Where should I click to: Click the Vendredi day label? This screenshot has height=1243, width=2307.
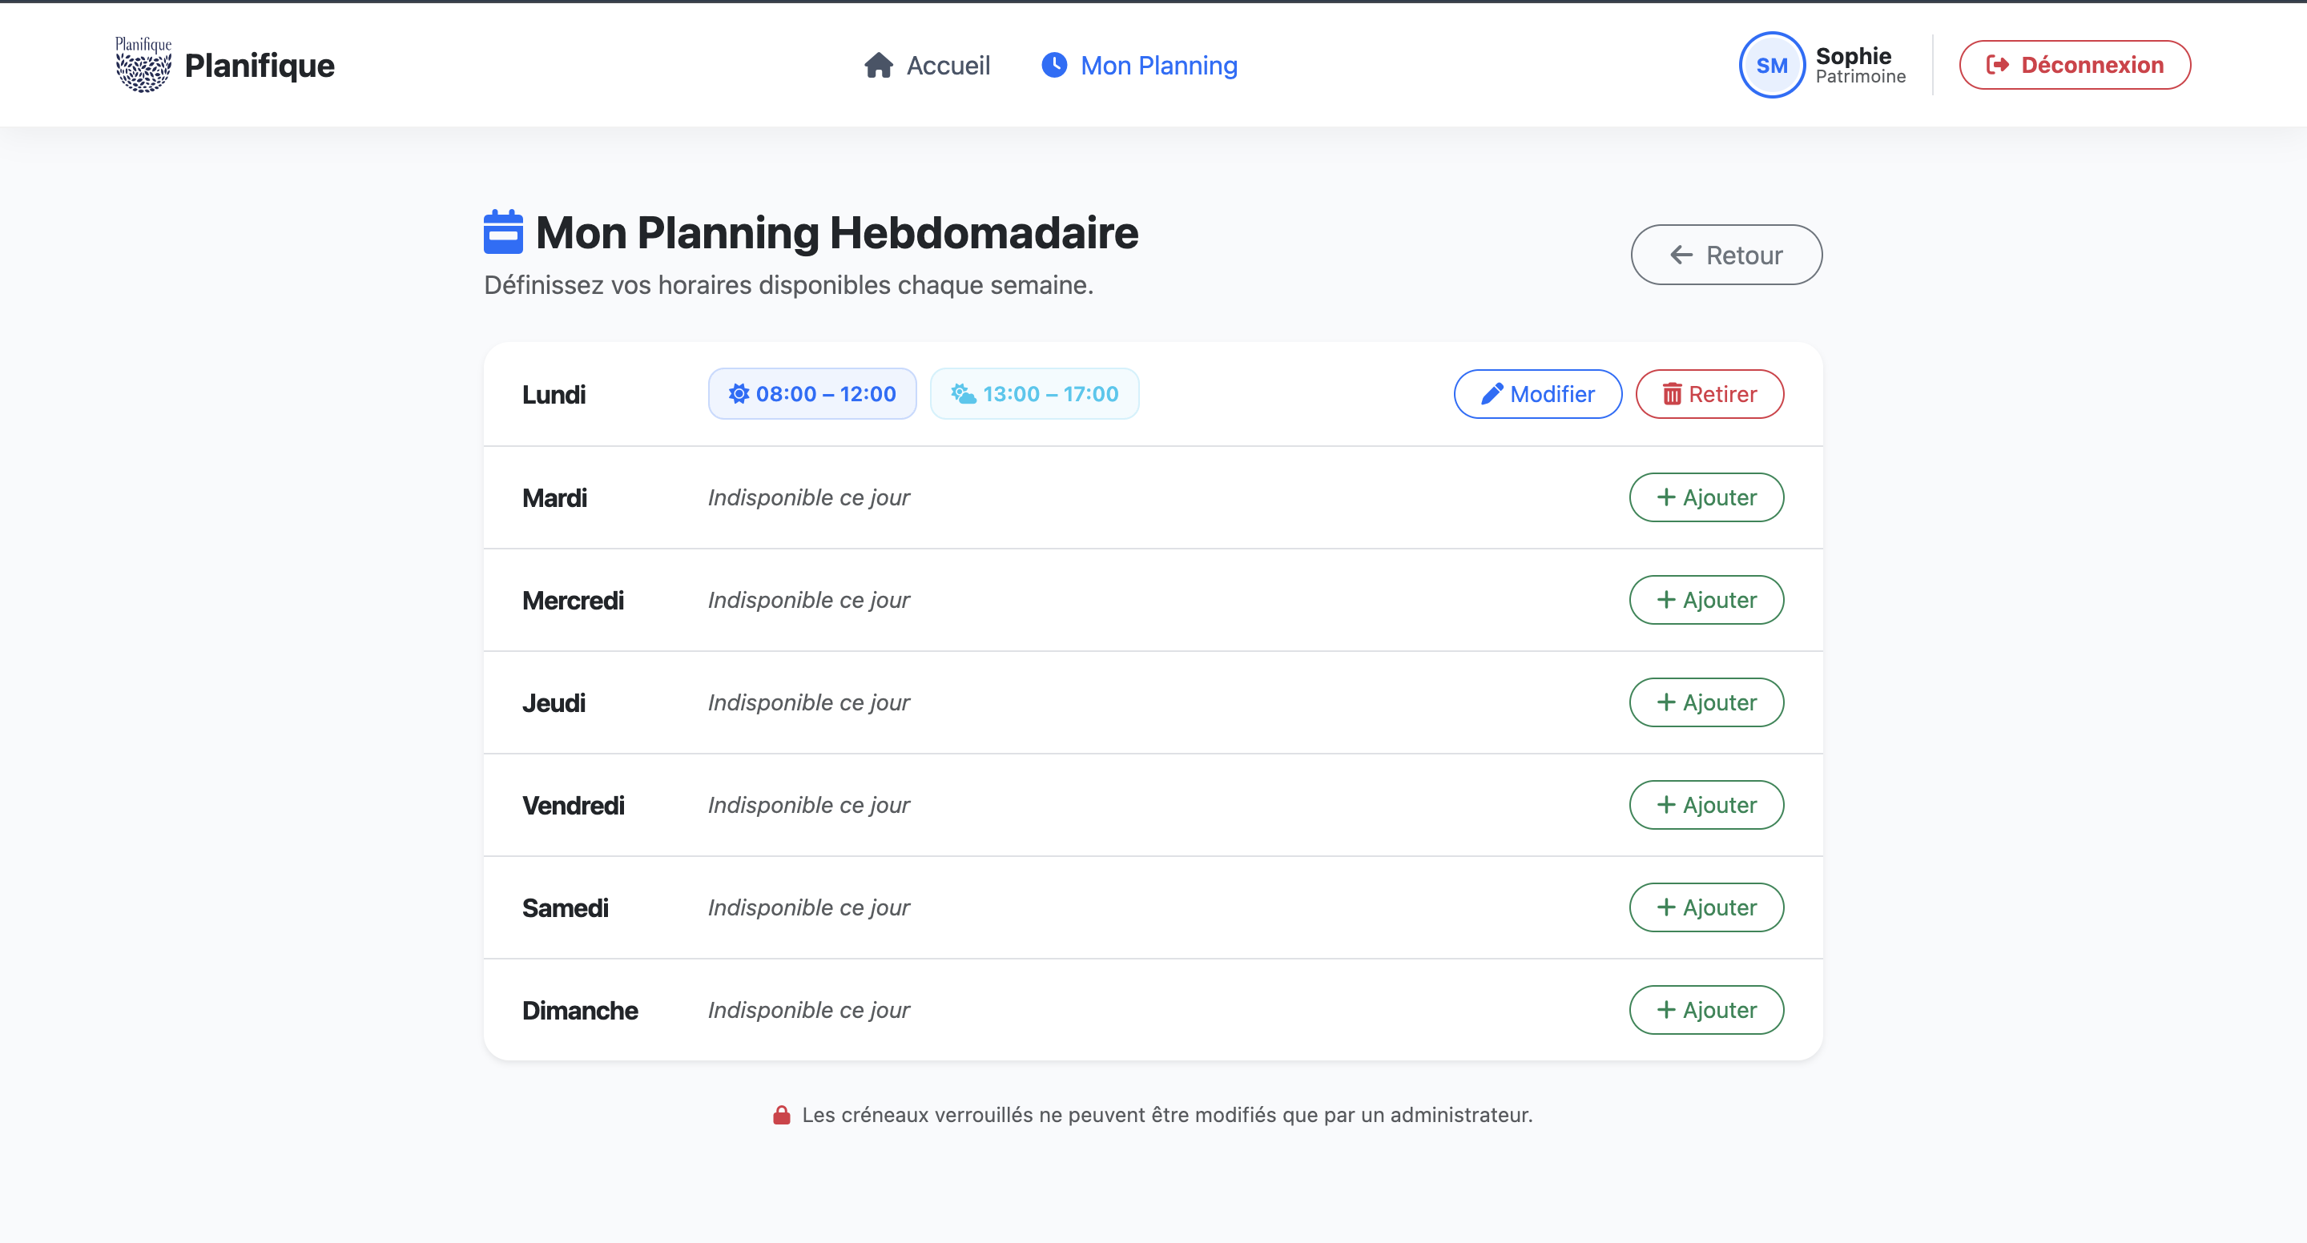(x=574, y=806)
